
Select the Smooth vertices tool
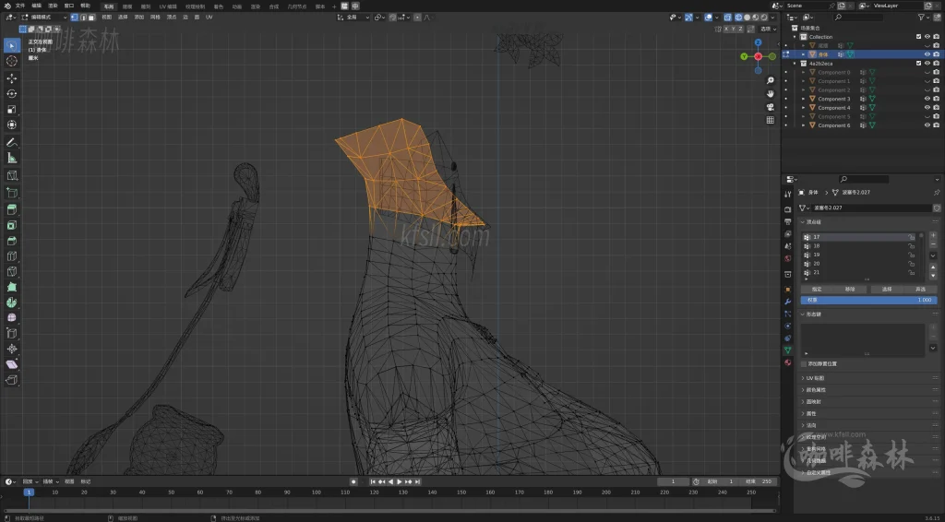click(x=11, y=318)
